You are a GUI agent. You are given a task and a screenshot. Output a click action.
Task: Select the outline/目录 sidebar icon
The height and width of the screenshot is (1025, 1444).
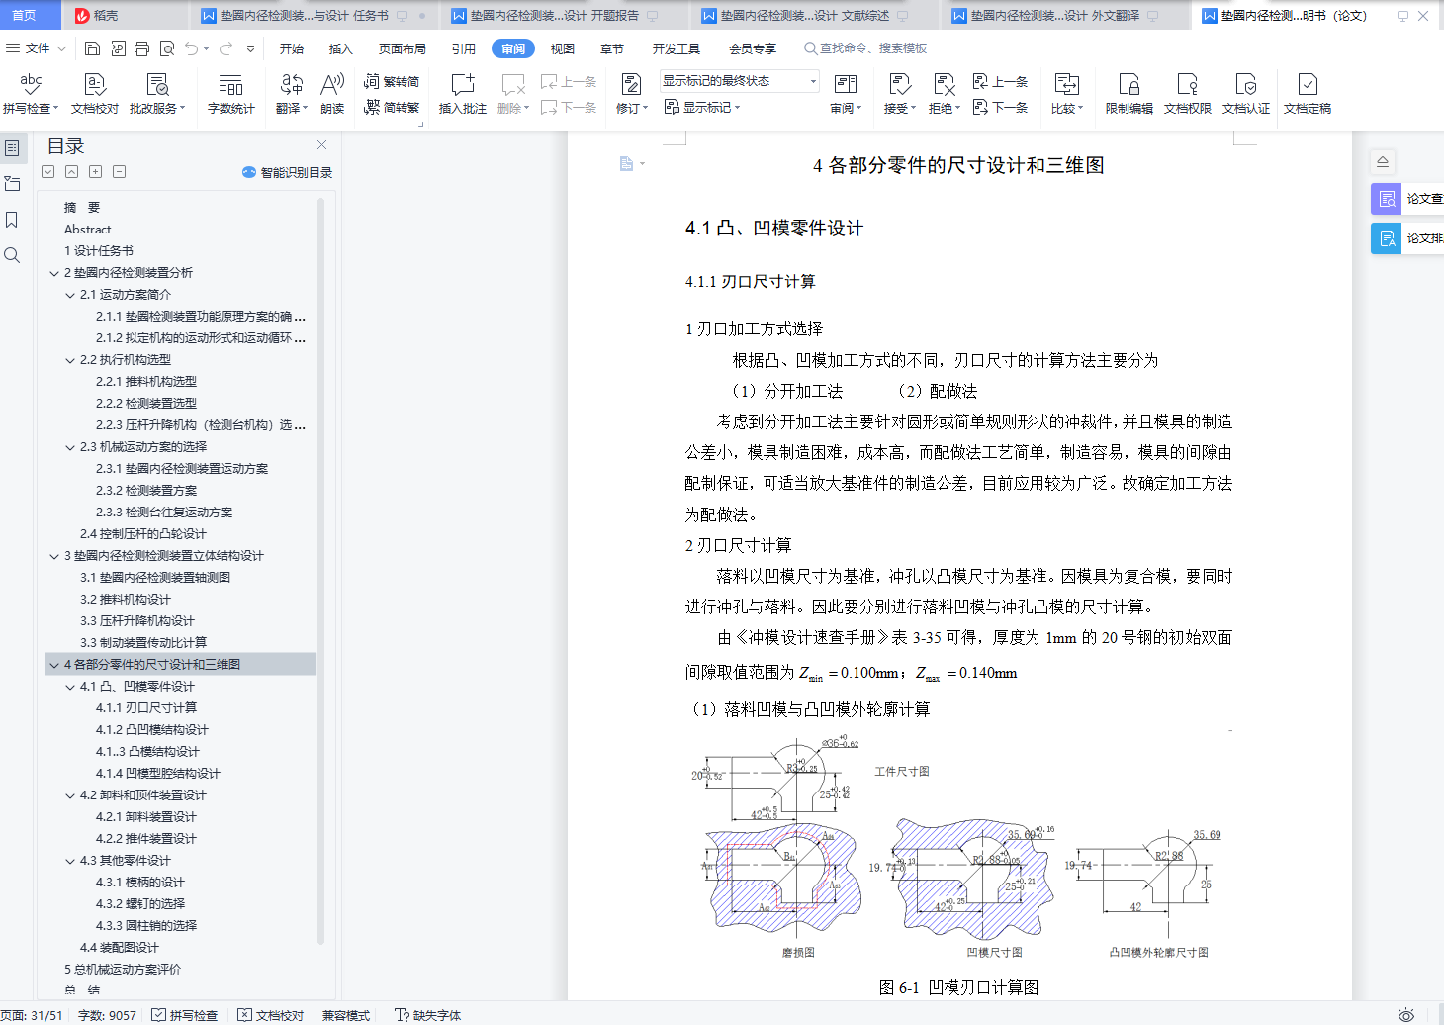click(12, 147)
